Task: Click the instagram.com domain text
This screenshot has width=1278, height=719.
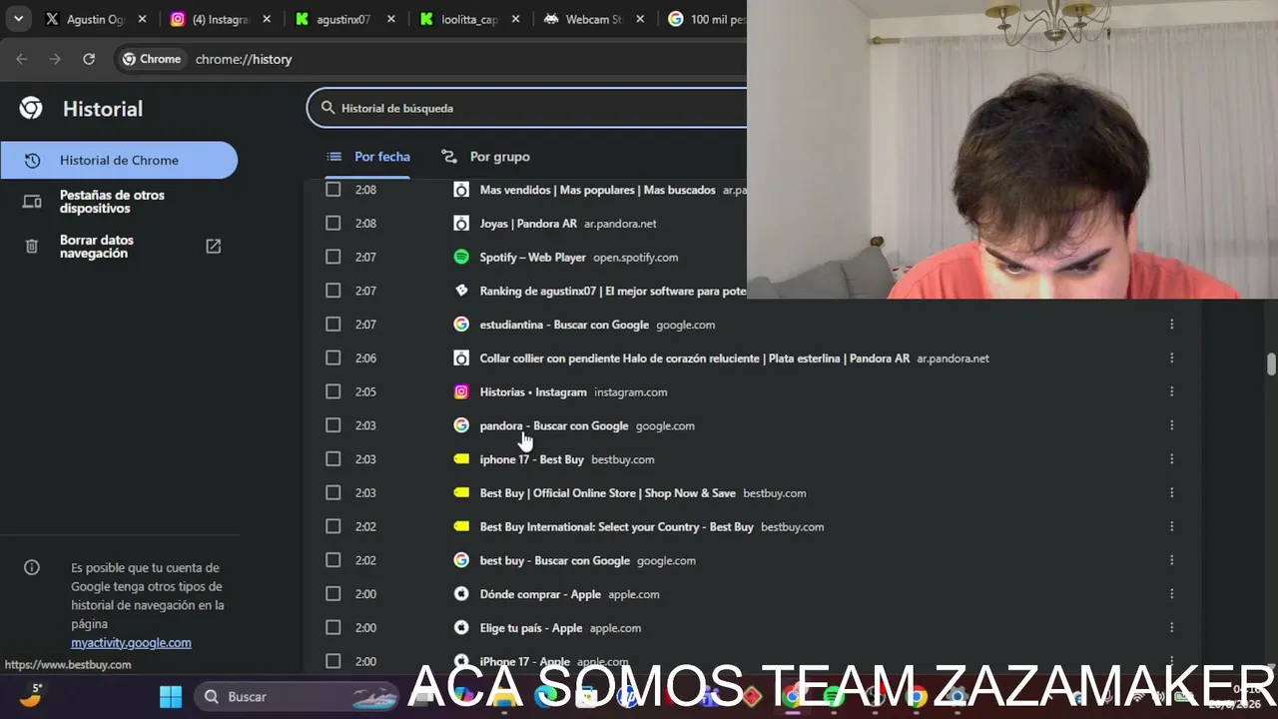Action: [x=630, y=392]
